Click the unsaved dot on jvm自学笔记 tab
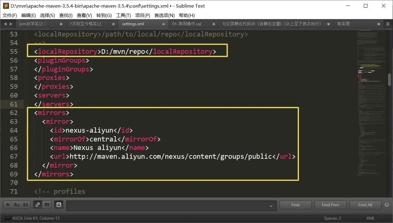Screen dimensions: 393x223 click(x=61, y=24)
